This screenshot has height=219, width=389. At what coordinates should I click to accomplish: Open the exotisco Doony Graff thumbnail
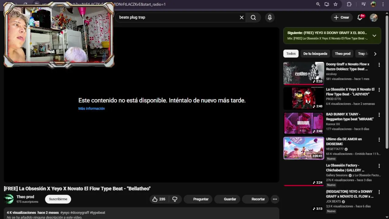304,73
